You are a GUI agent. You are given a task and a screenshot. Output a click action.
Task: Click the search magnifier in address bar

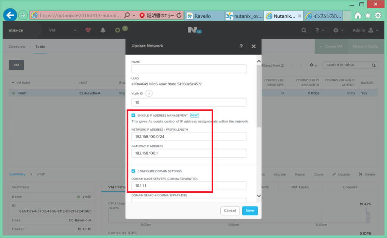127,15
